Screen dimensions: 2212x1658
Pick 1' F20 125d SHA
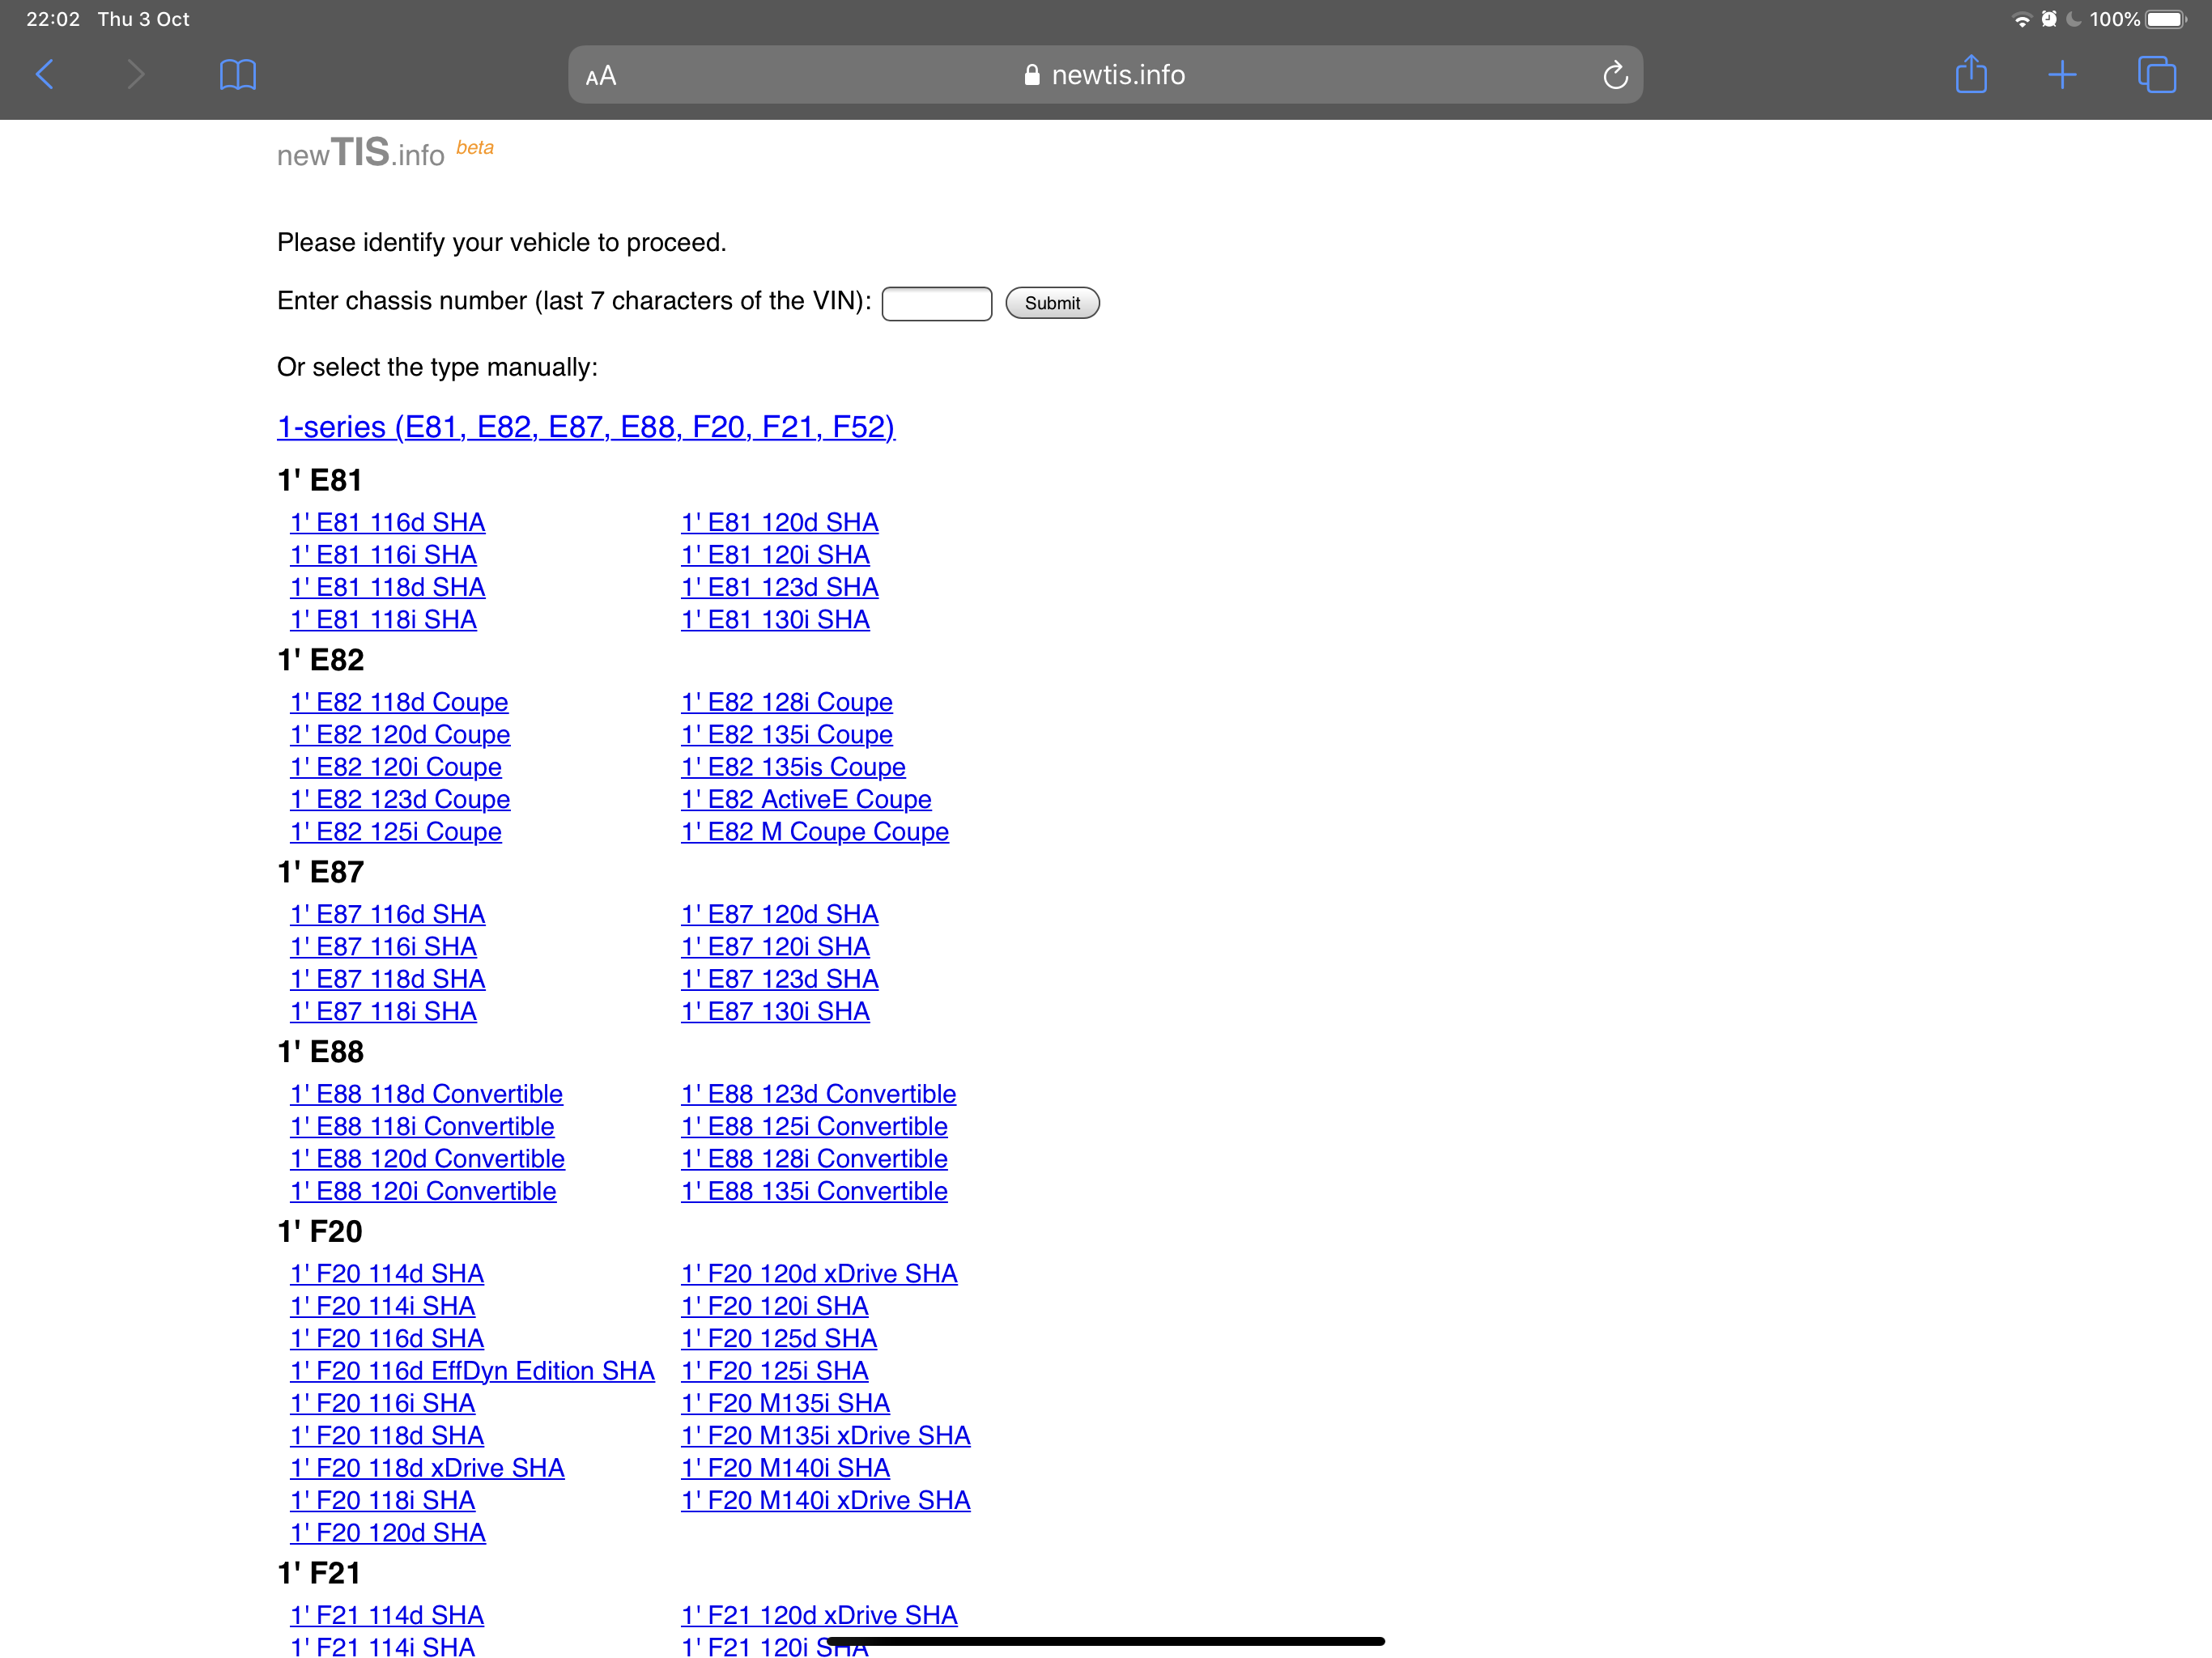[x=779, y=1338]
